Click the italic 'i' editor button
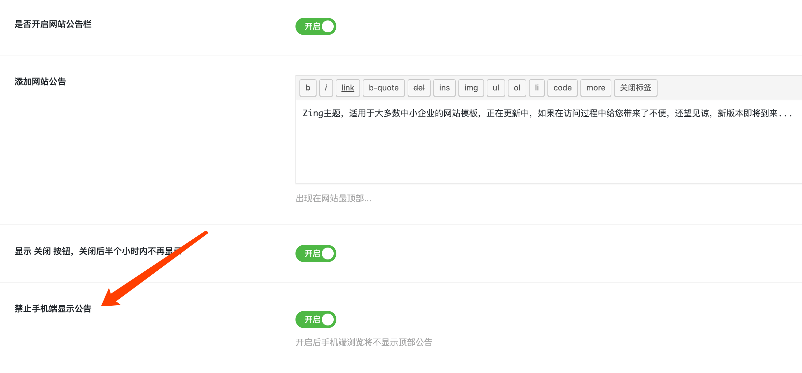Image resolution: width=802 pixels, height=373 pixels. click(326, 88)
